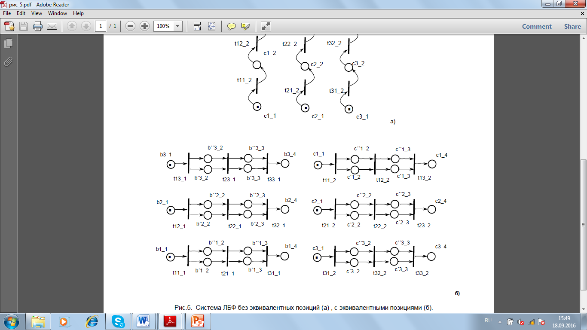Show page thumbnails panel
This screenshot has width=587, height=330.
pyautogui.click(x=8, y=43)
